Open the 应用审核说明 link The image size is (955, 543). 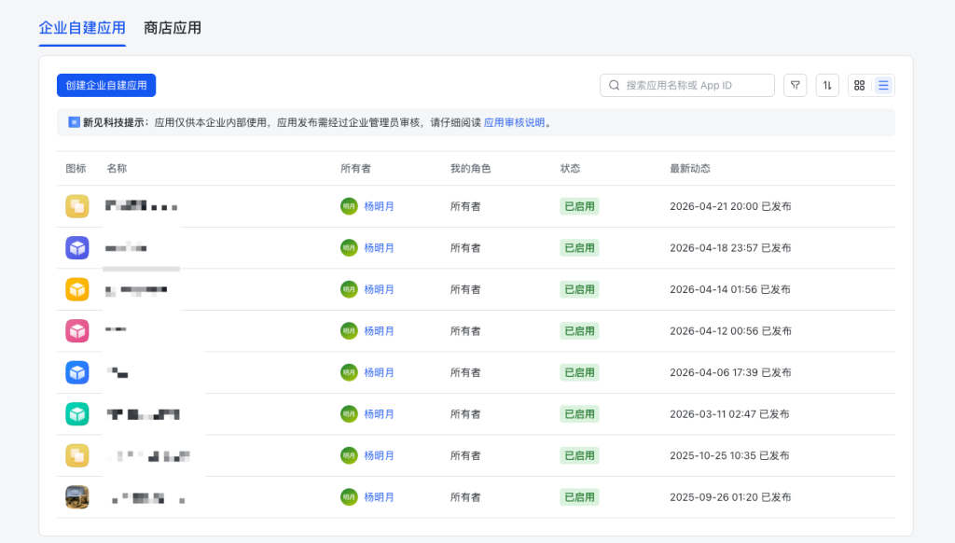tap(514, 122)
